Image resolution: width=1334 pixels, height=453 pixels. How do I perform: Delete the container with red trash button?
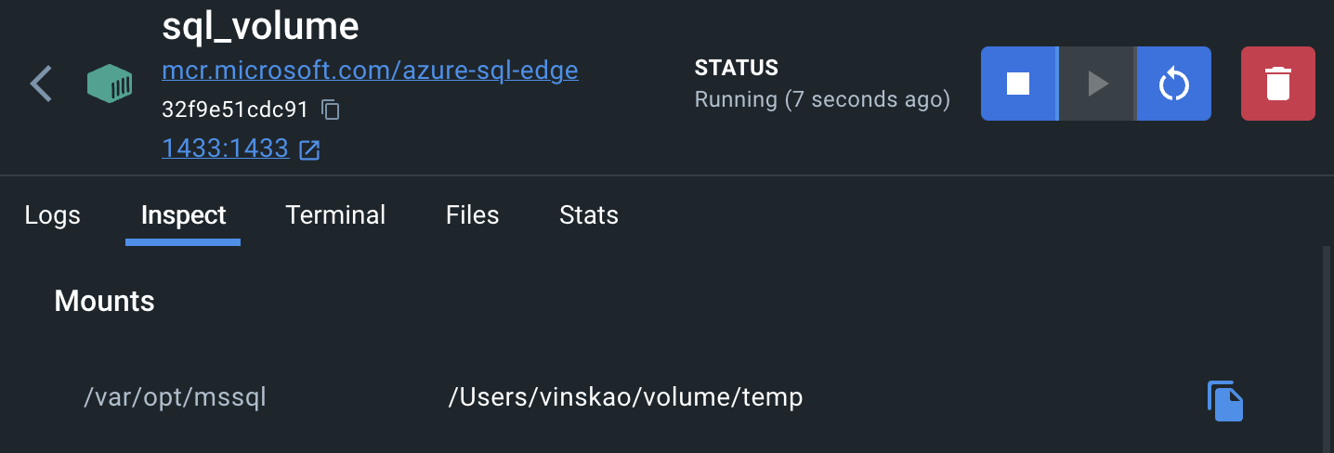[x=1277, y=84]
